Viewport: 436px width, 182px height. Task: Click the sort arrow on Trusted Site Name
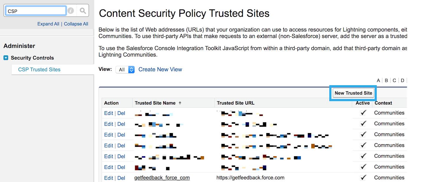tap(180, 103)
